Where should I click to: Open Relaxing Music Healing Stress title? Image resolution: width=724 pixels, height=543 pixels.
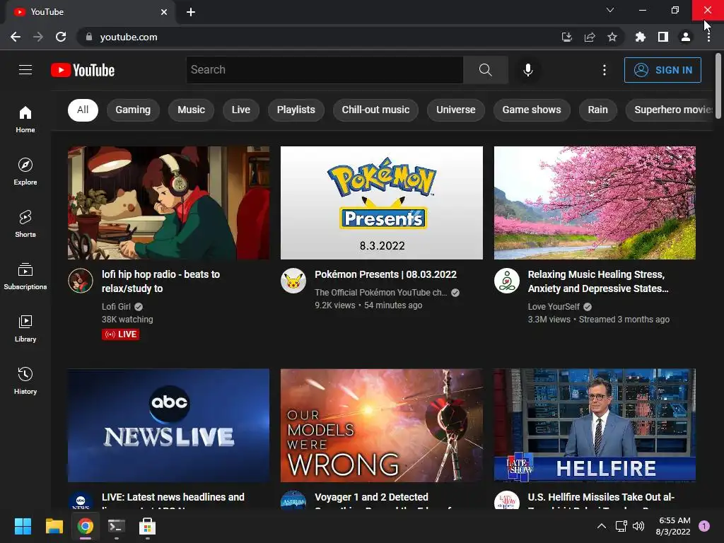coord(598,281)
